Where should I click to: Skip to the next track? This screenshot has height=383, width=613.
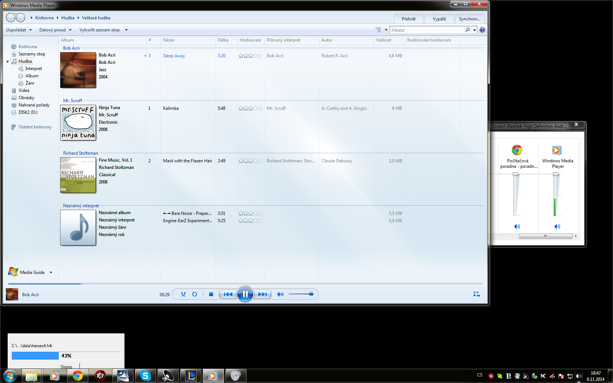click(x=262, y=294)
